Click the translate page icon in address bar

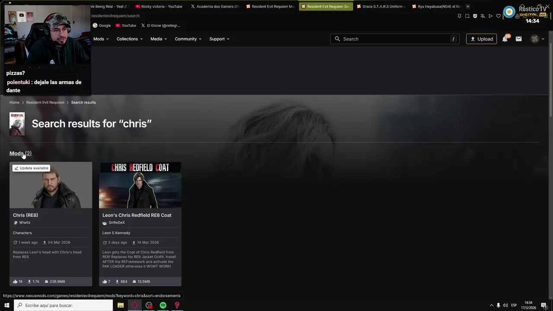[x=483, y=16]
